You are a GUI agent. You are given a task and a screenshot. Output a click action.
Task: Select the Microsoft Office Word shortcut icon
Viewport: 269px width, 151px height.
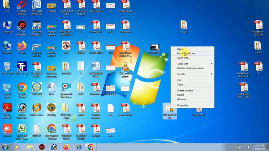coord(37,8)
